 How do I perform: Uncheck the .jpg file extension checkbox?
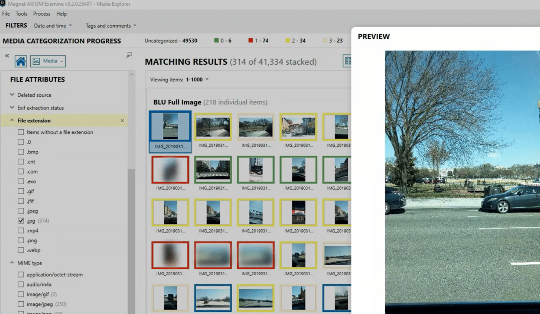(21, 221)
